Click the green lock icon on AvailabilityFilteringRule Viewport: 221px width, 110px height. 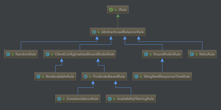tap(114, 99)
